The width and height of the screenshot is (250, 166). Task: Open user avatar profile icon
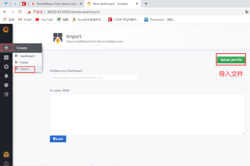click(x=6, y=154)
